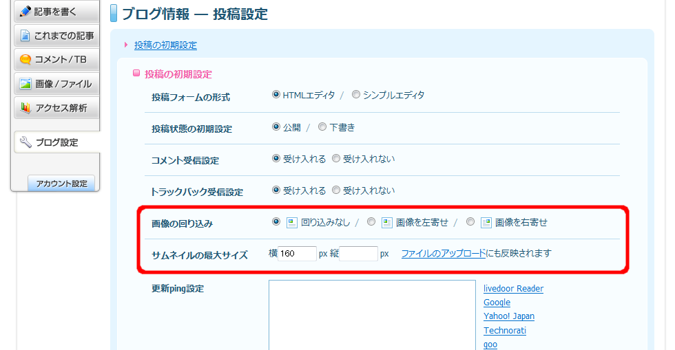Click the 画像を右寄せ layout icon

coord(486,222)
